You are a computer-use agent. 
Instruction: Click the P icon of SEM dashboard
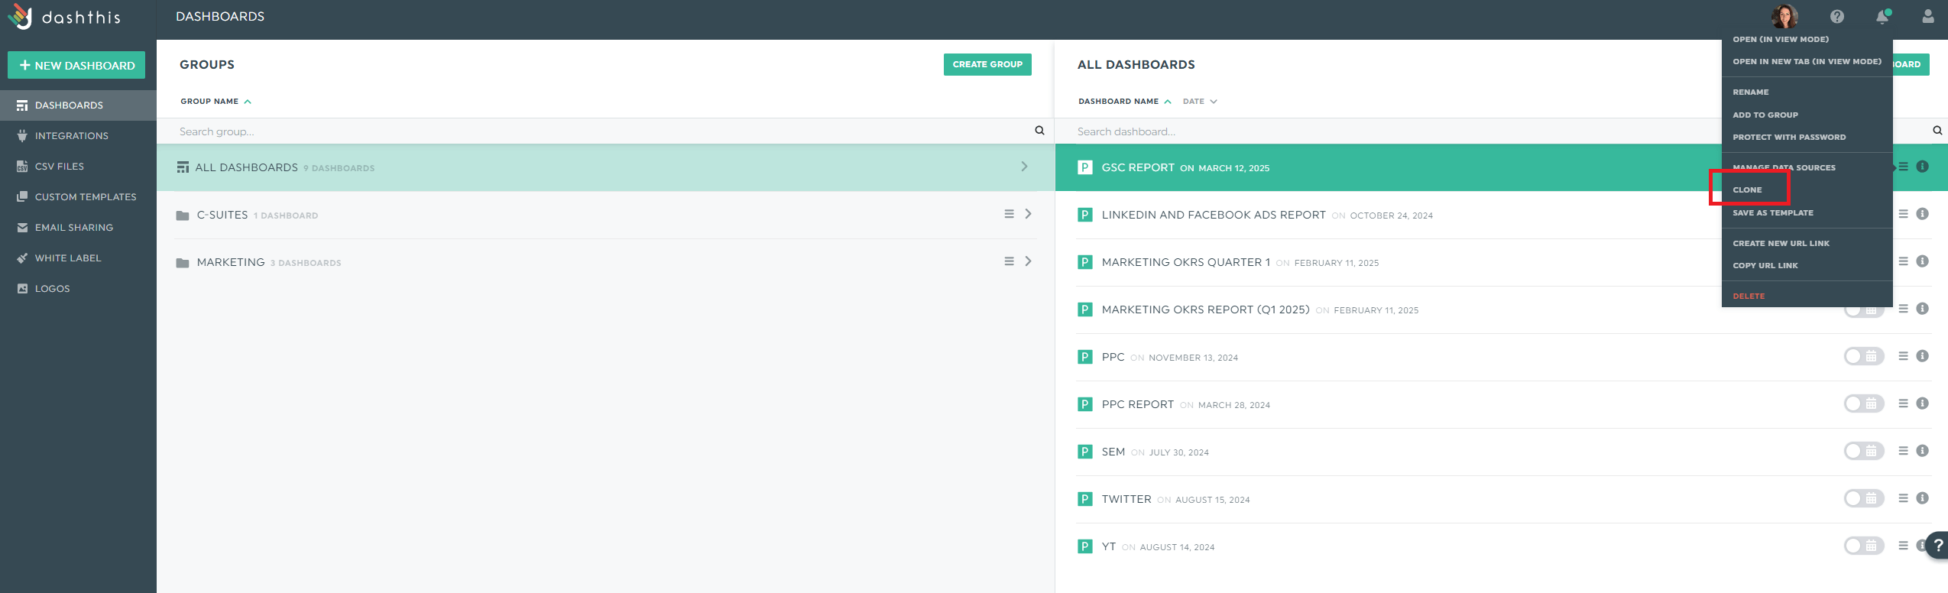pyautogui.click(x=1084, y=452)
